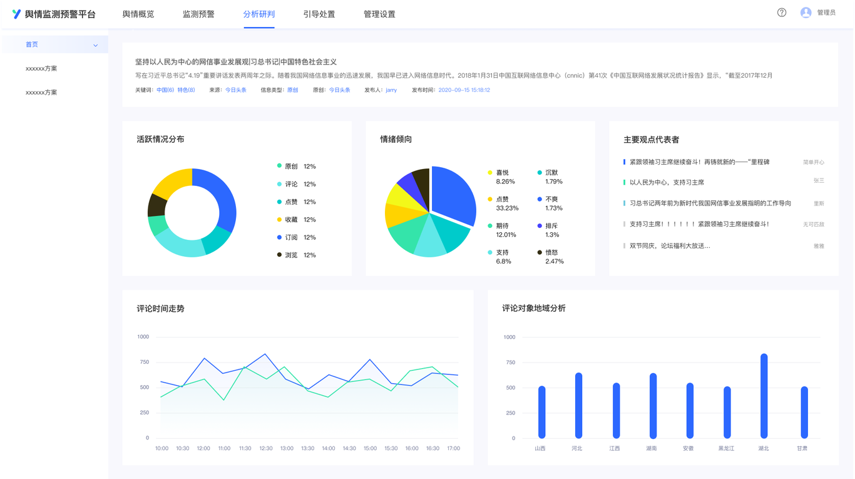The image size is (855, 479).
Task: Click author name 简单开心
Action: pos(814,162)
